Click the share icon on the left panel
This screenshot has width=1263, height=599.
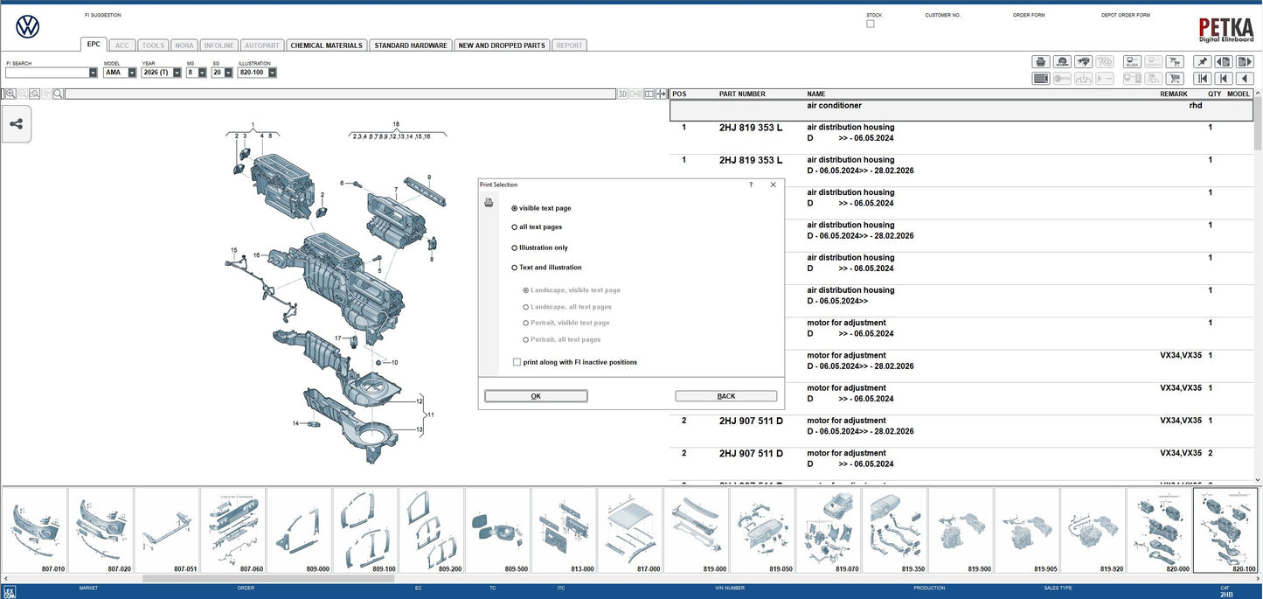click(16, 123)
